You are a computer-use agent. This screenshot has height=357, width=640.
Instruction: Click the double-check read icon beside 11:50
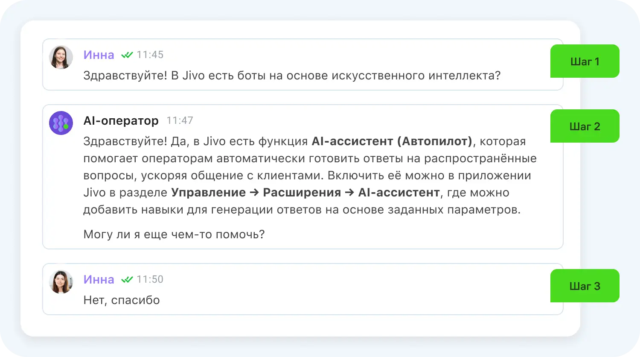[127, 280]
